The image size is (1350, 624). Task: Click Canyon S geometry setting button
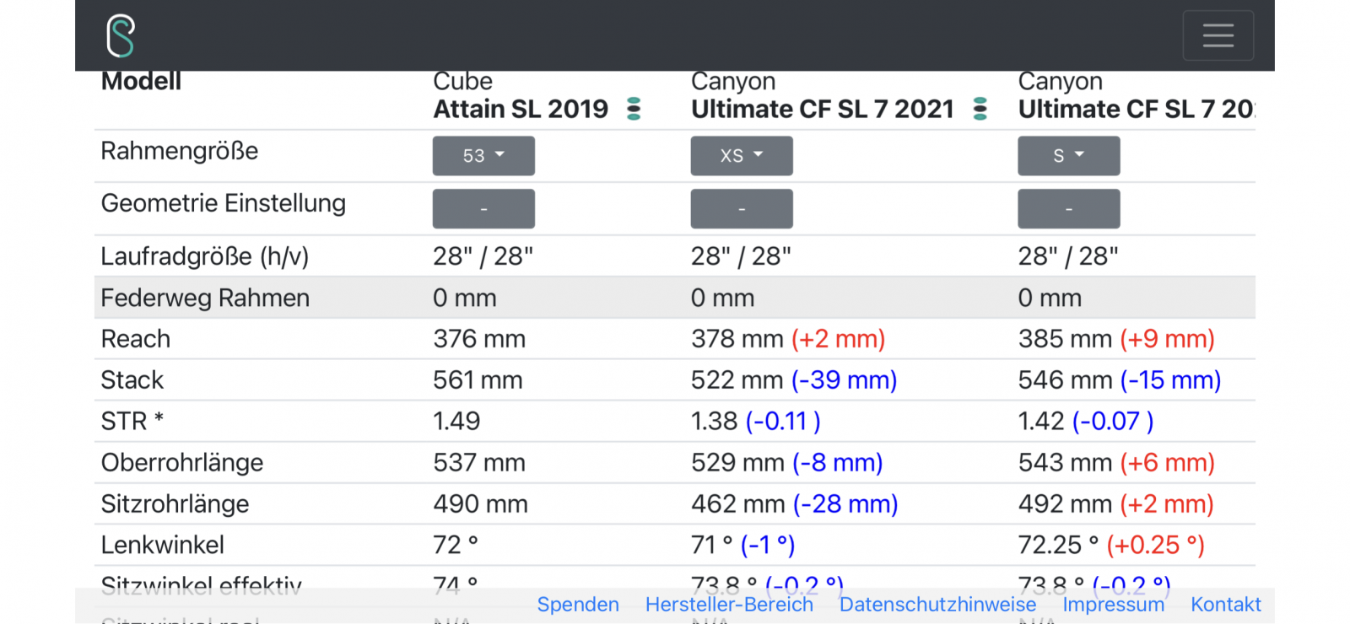click(x=1069, y=208)
